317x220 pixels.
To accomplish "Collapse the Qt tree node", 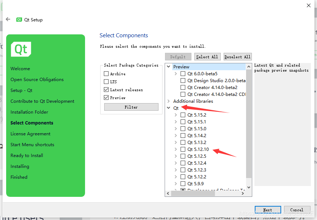I will pyautogui.click(x=168, y=108).
